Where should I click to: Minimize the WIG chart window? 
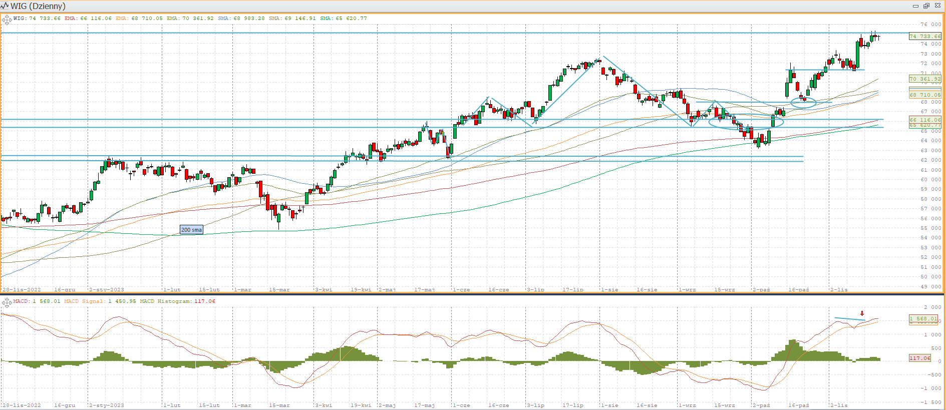[x=915, y=6]
